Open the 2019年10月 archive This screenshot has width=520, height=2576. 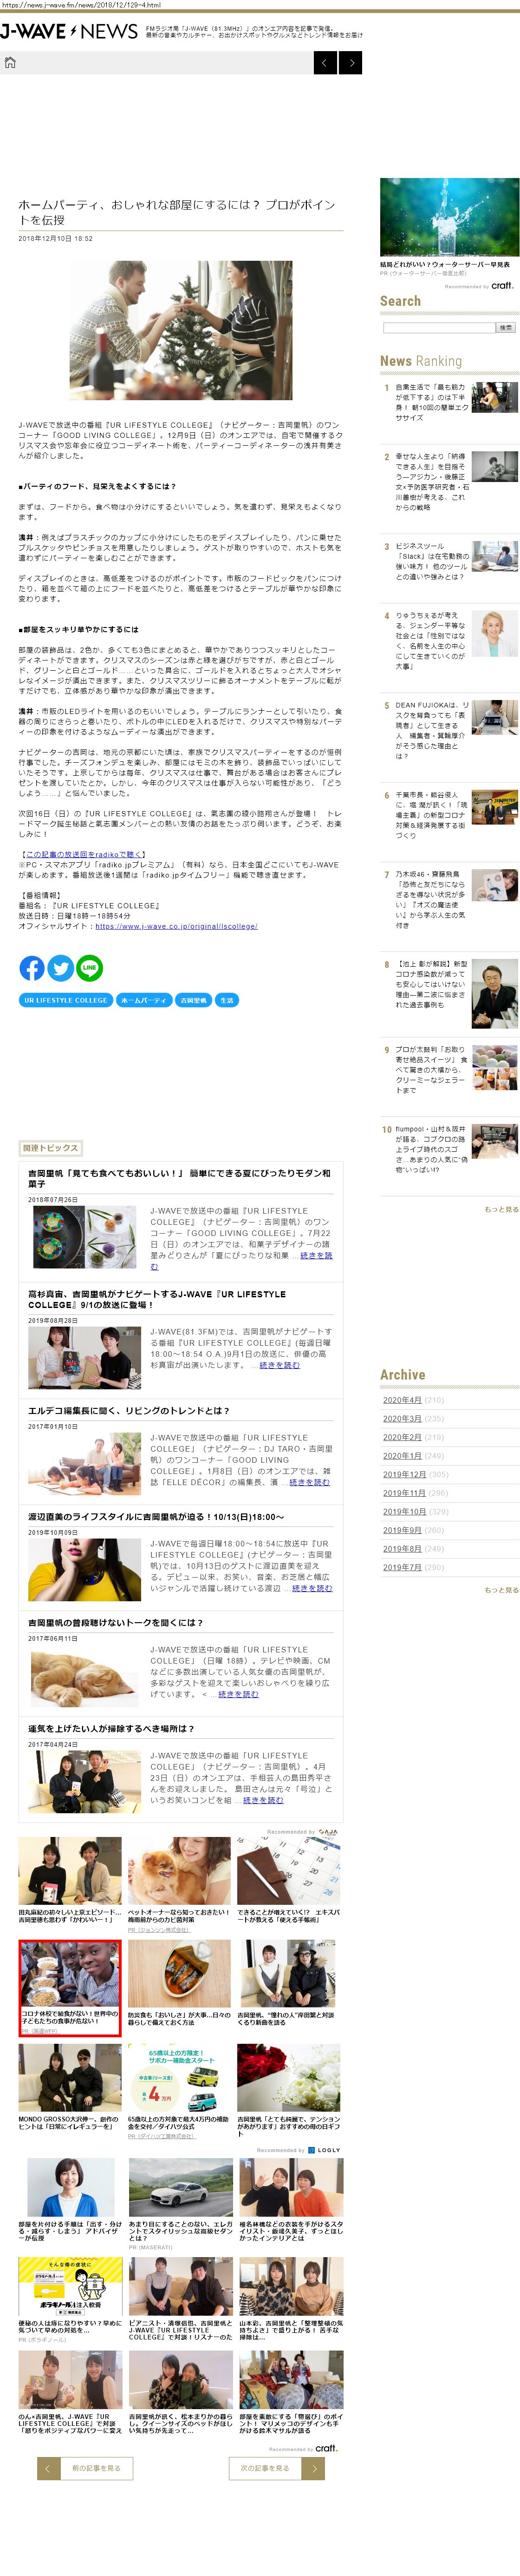(x=404, y=1511)
